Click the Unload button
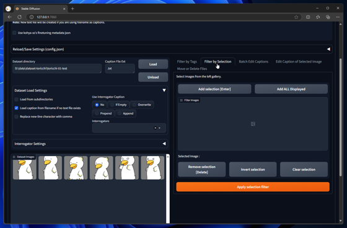The height and width of the screenshot is (228, 347). tap(153, 77)
